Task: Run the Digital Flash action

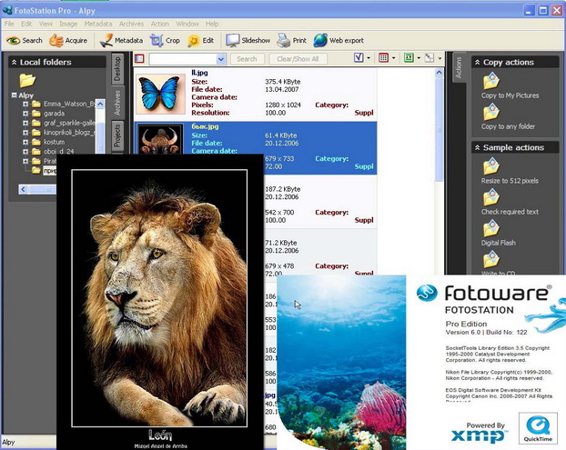Action: click(498, 234)
